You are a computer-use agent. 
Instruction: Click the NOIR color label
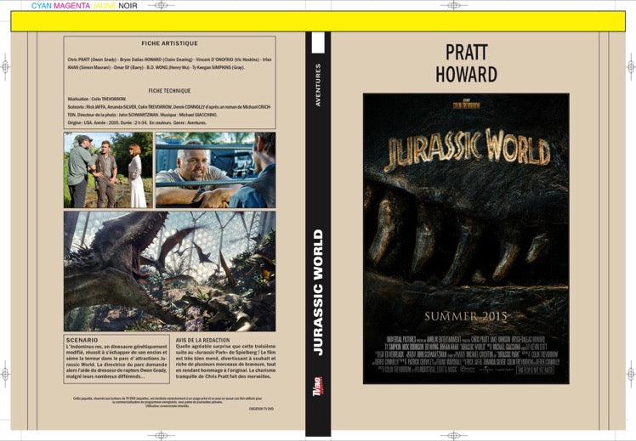click(x=128, y=6)
